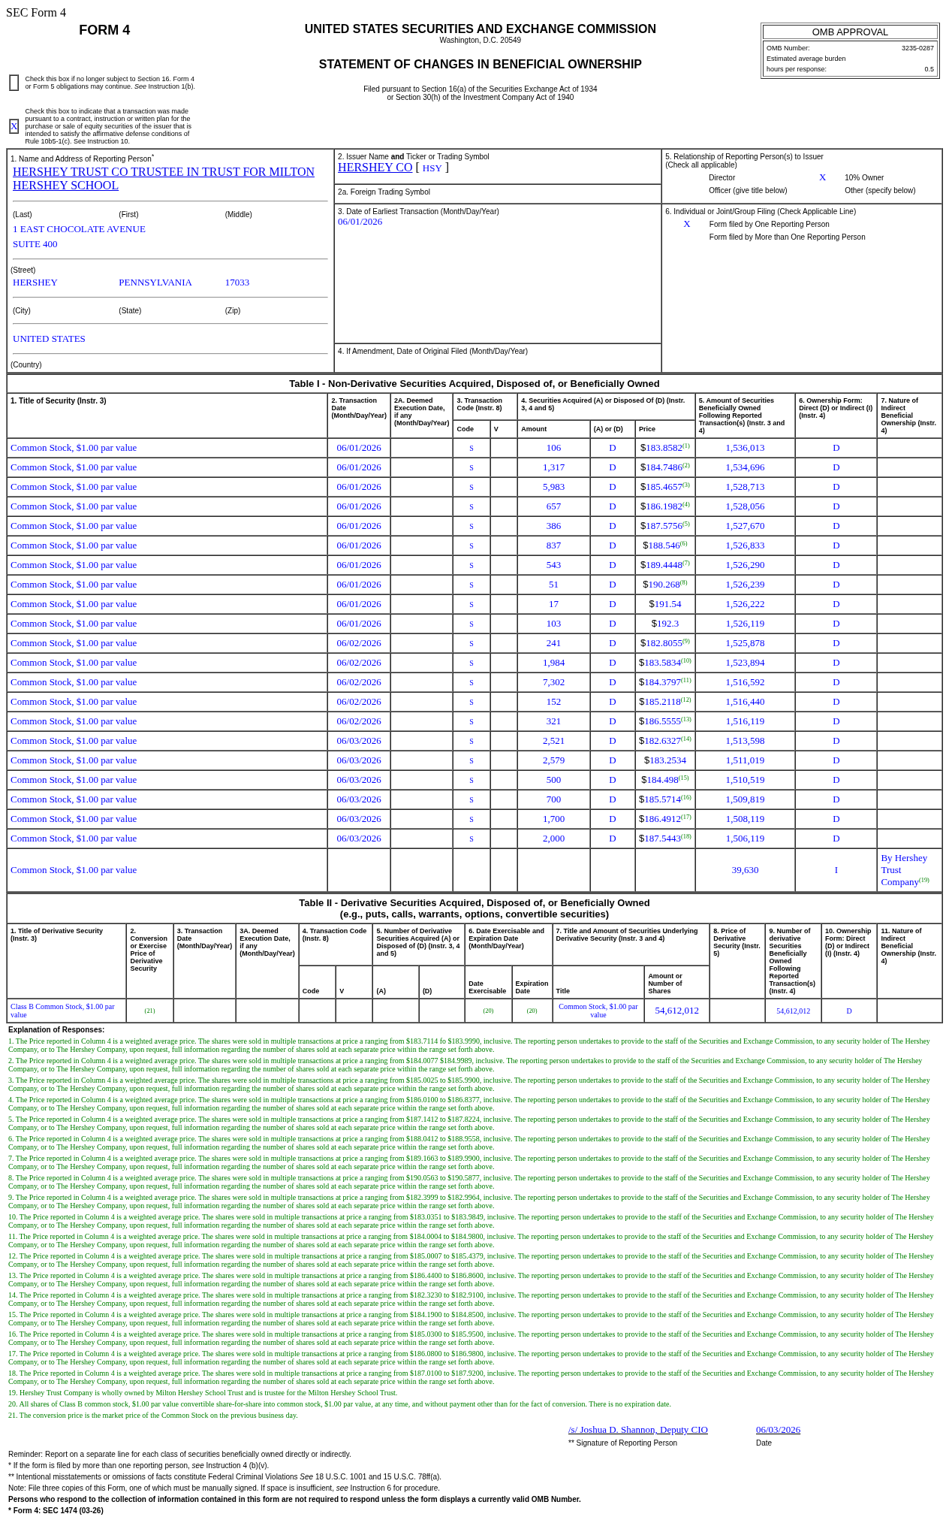Select the Form filed by One Reporting Person mark

686,224
